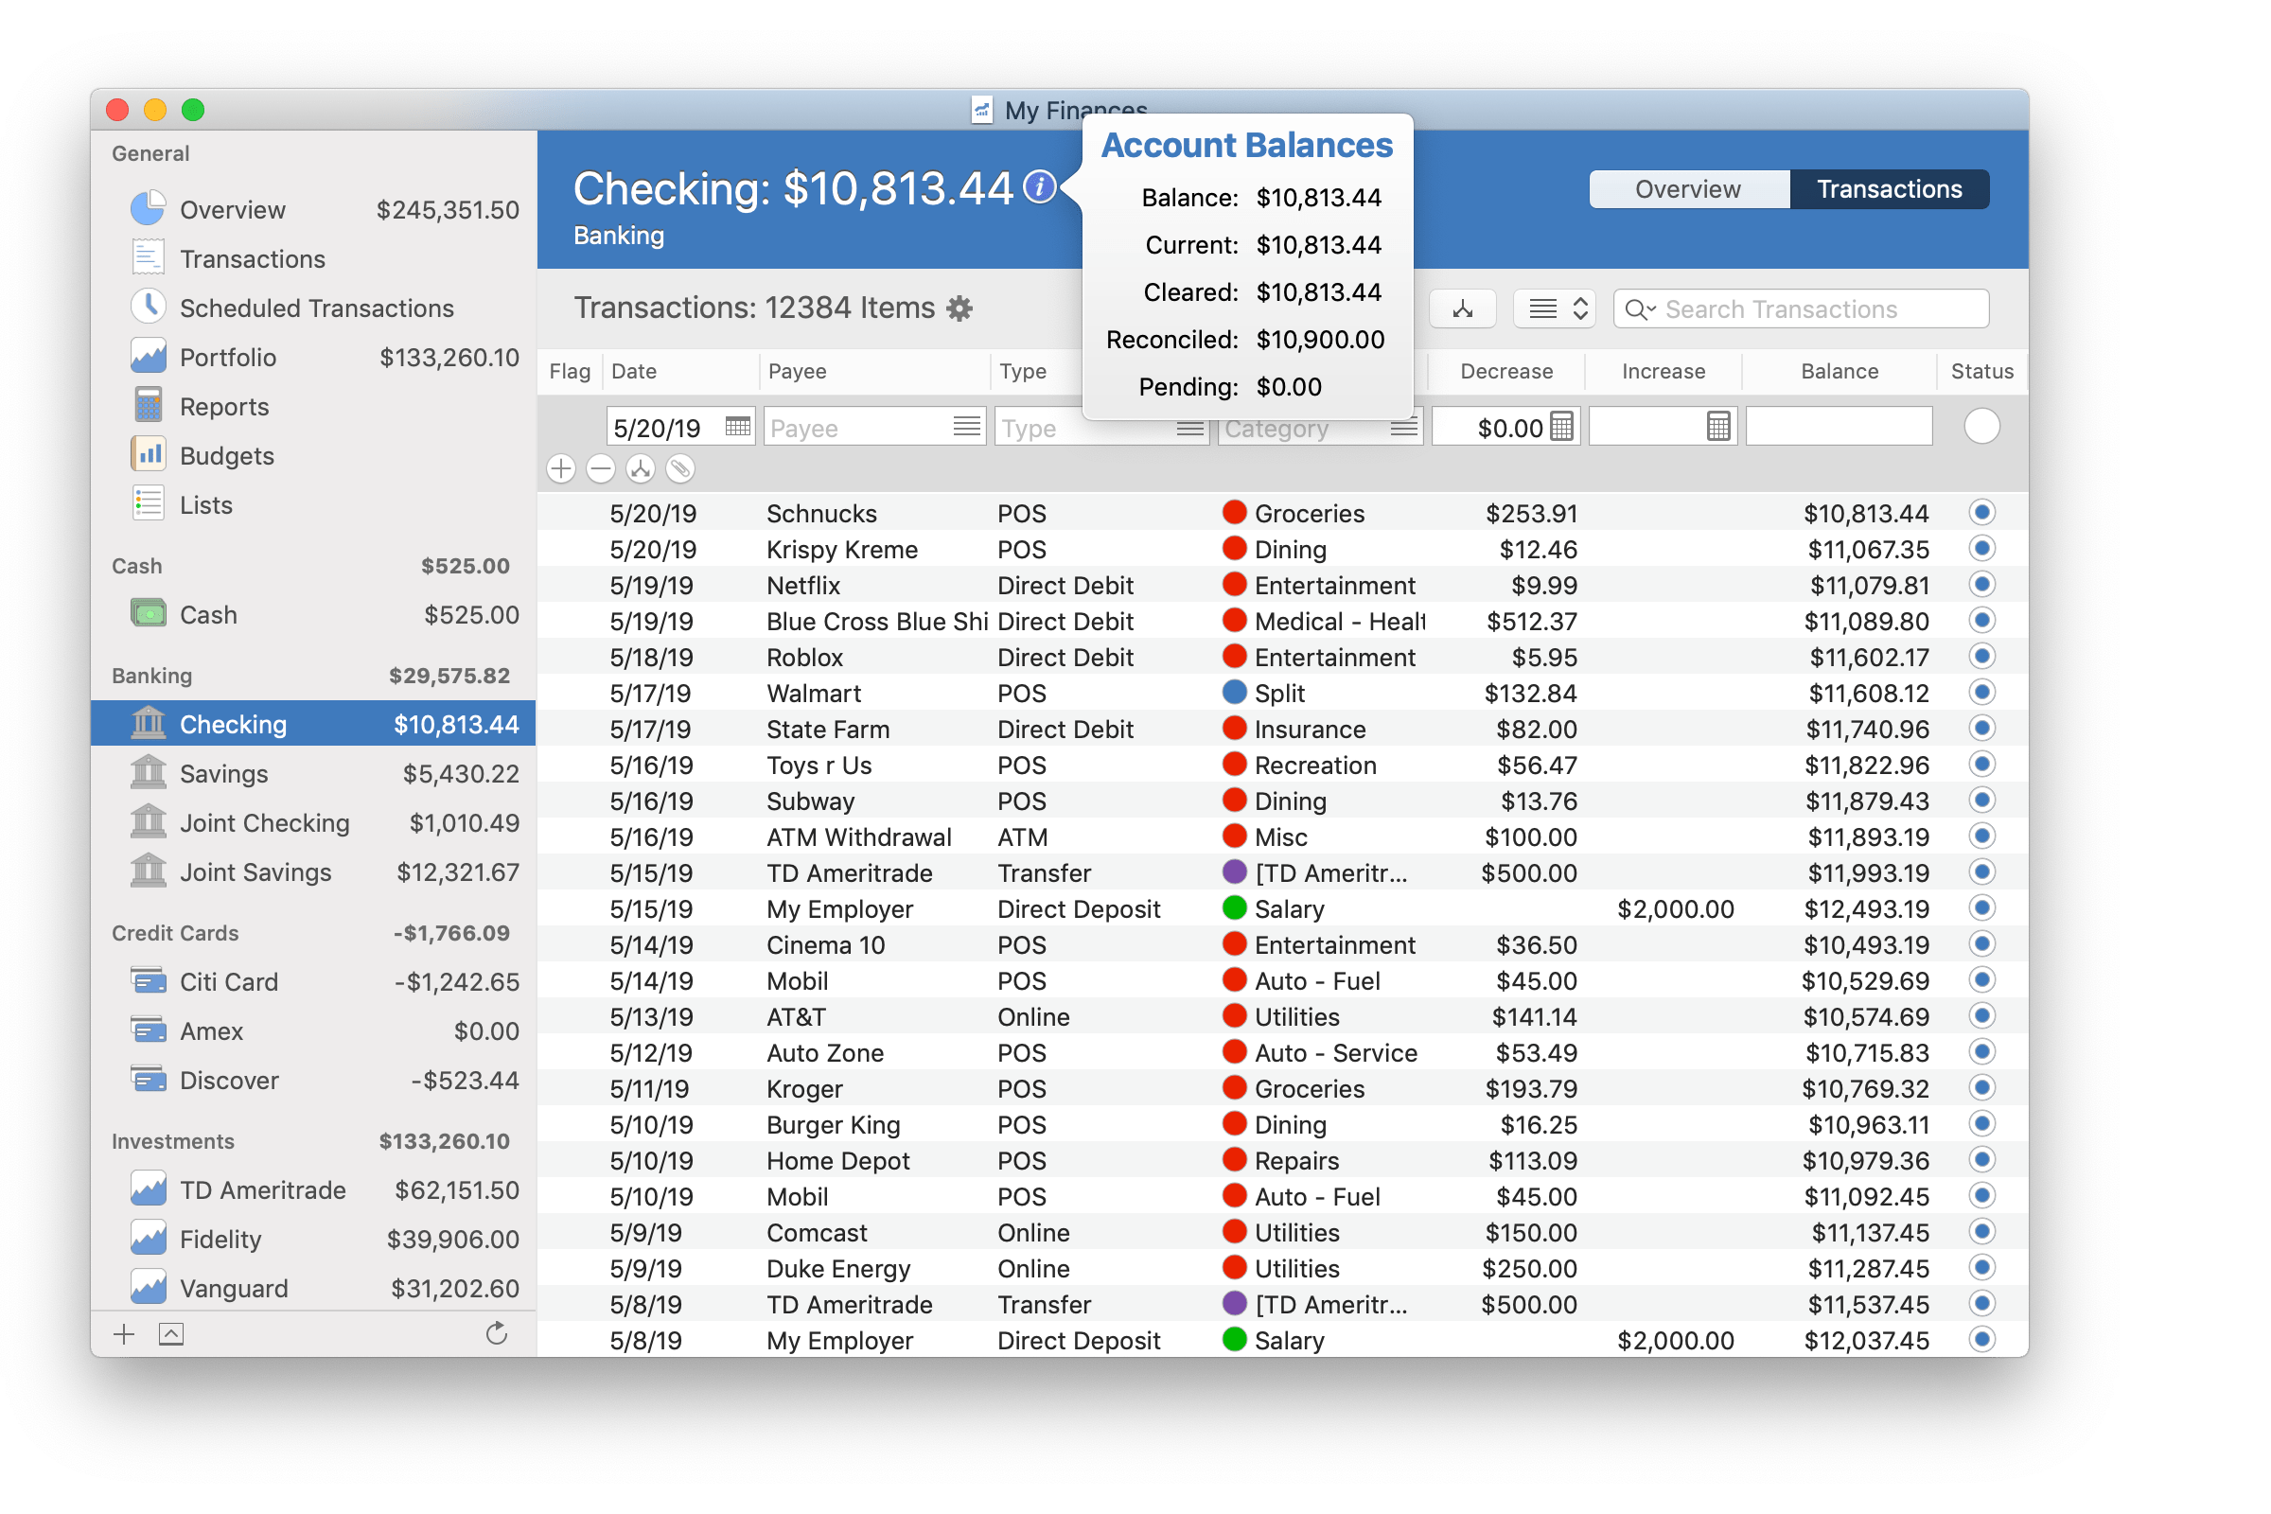Click the info icon next to Checking balance
The height and width of the screenshot is (1514, 2271).
[x=1041, y=186]
